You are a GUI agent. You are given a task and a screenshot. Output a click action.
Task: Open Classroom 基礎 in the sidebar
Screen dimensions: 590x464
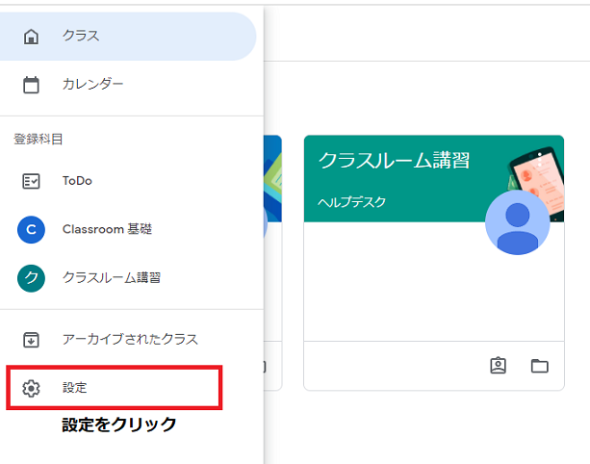tap(128, 229)
